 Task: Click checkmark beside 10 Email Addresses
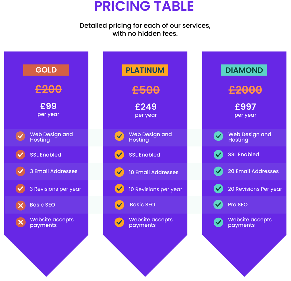click(119, 172)
